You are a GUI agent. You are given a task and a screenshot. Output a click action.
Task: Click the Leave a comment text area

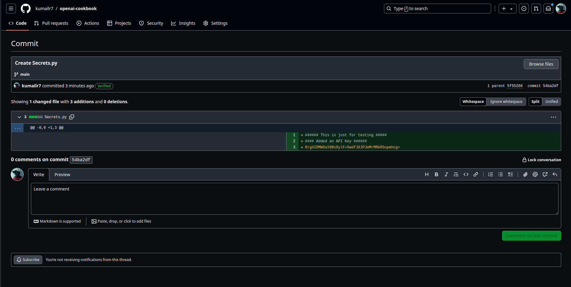(x=294, y=198)
